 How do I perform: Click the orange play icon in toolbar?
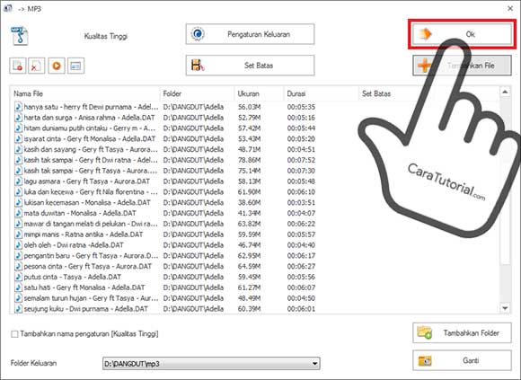point(57,66)
